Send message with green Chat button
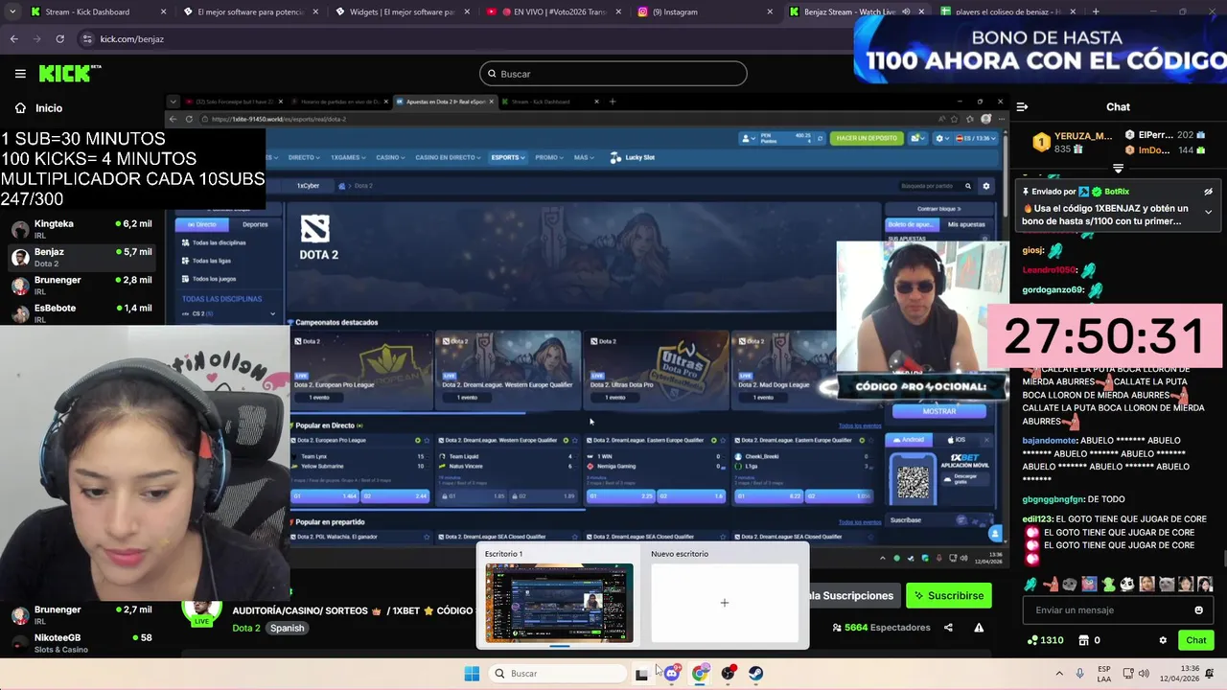 1196,640
